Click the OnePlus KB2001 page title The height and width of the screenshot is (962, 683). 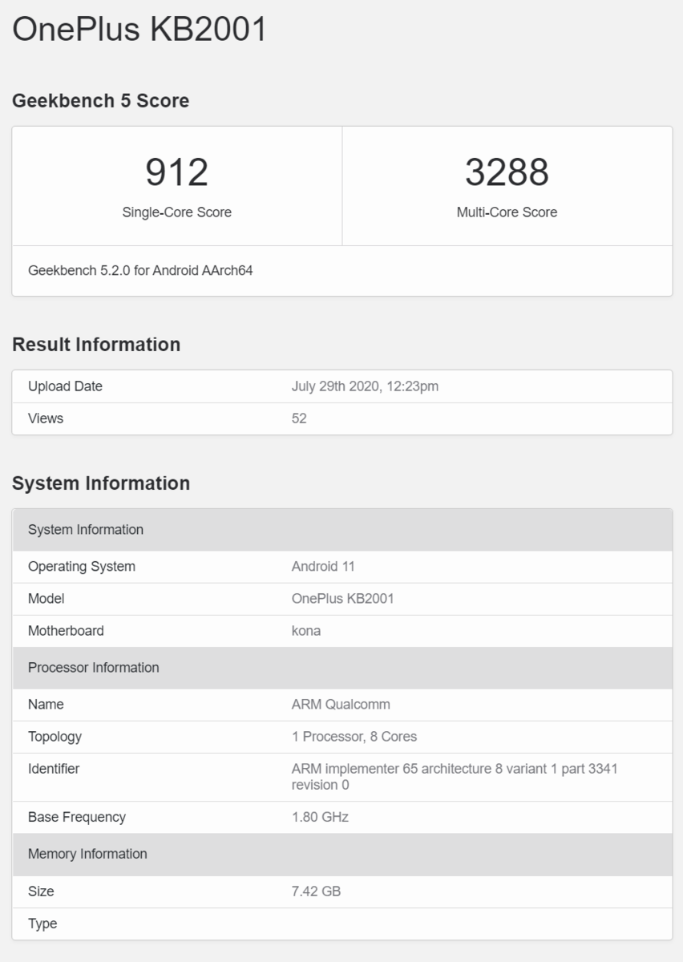tap(139, 30)
